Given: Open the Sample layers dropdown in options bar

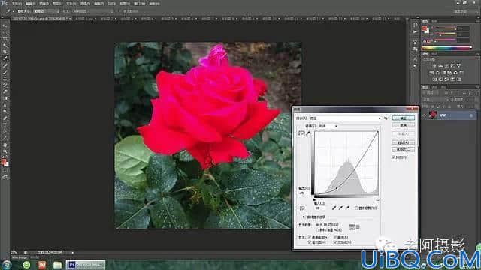Looking at the screenshot, I should pyautogui.click(x=92, y=11).
